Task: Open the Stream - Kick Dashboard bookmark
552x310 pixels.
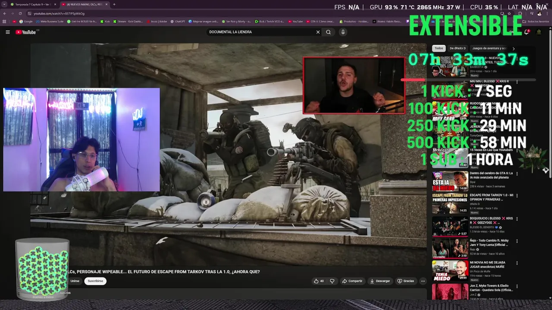Action: coord(128,21)
